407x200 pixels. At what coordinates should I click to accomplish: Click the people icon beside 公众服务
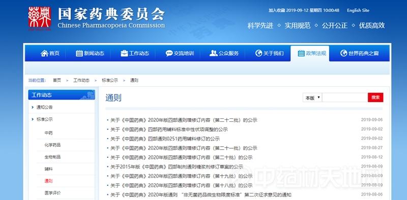click(213, 53)
